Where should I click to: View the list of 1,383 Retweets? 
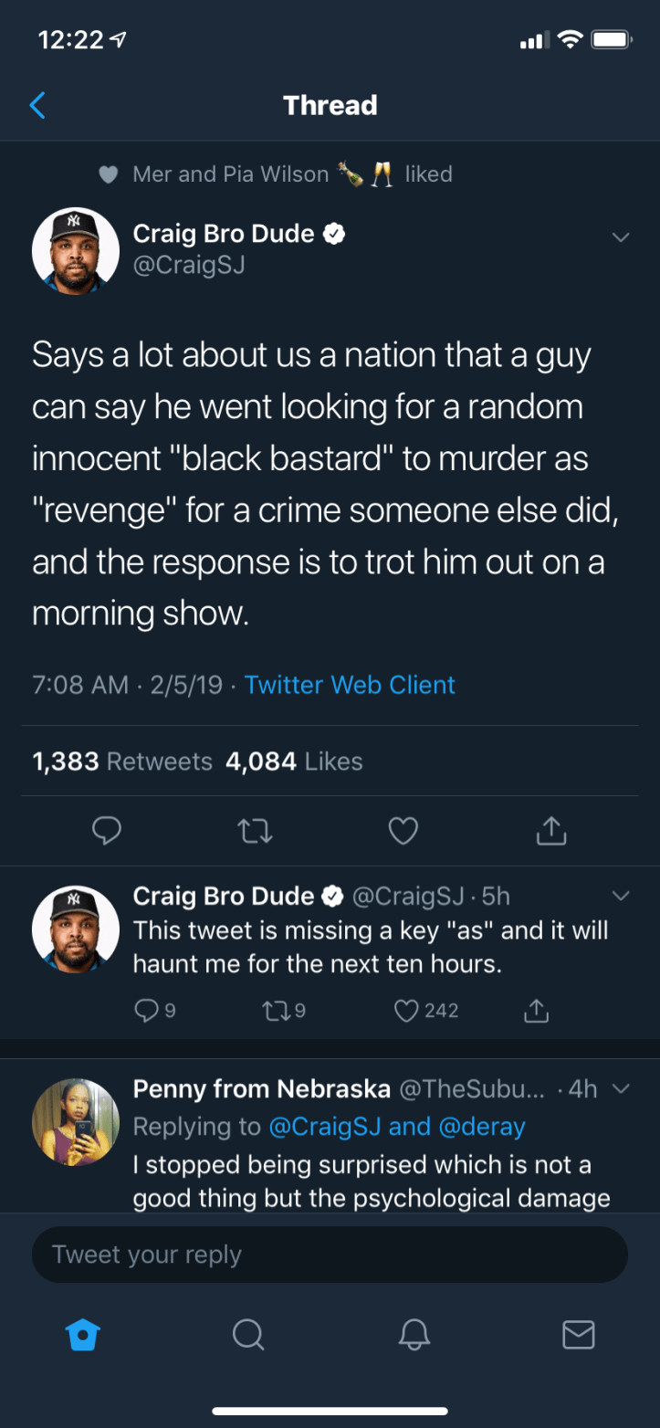[x=121, y=761]
